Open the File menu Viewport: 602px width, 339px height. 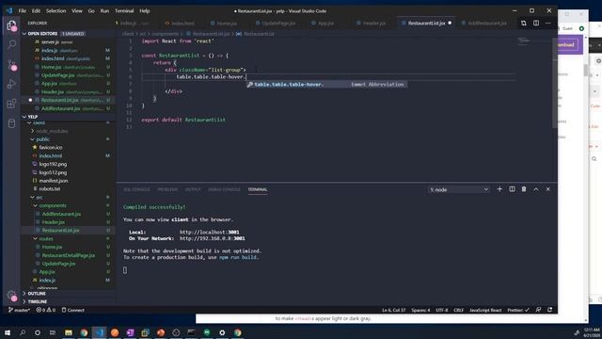[x=23, y=10]
